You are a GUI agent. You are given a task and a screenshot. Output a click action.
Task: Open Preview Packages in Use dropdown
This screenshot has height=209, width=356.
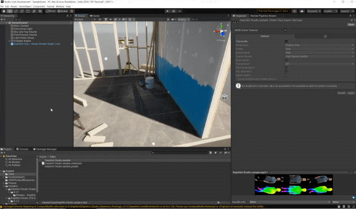273,11
